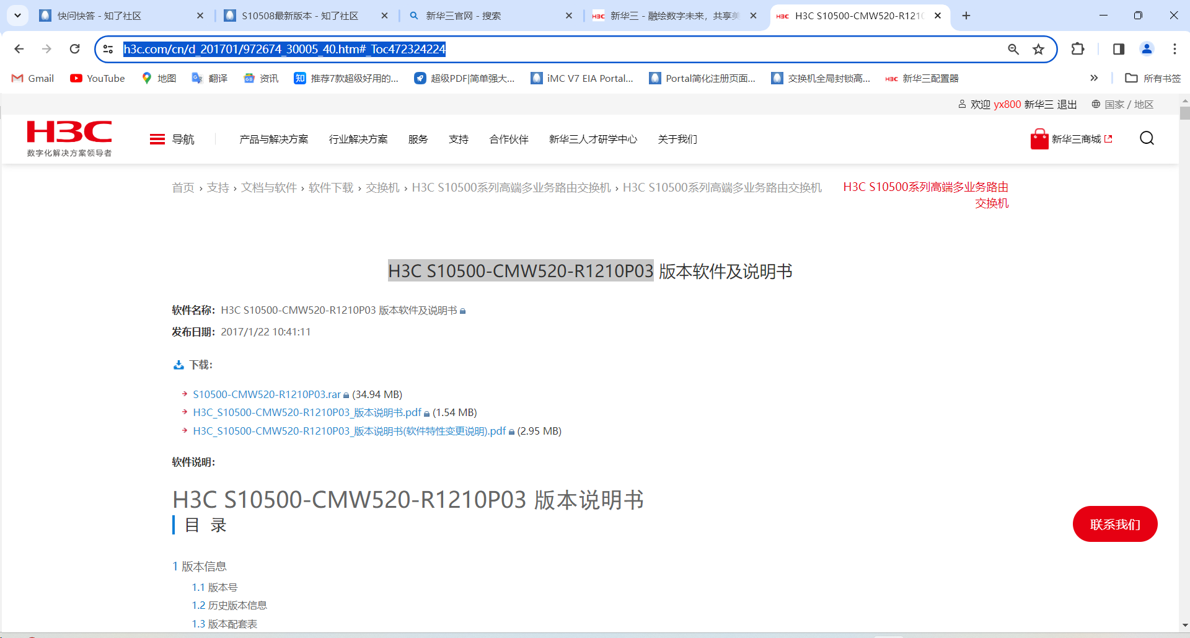This screenshot has width=1190, height=638.
Task: Open the Chrome three-dot menu
Action: (x=1175, y=49)
